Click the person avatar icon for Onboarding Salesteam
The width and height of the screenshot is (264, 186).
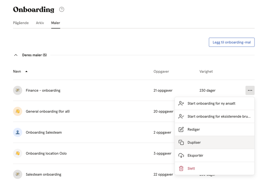18,133
